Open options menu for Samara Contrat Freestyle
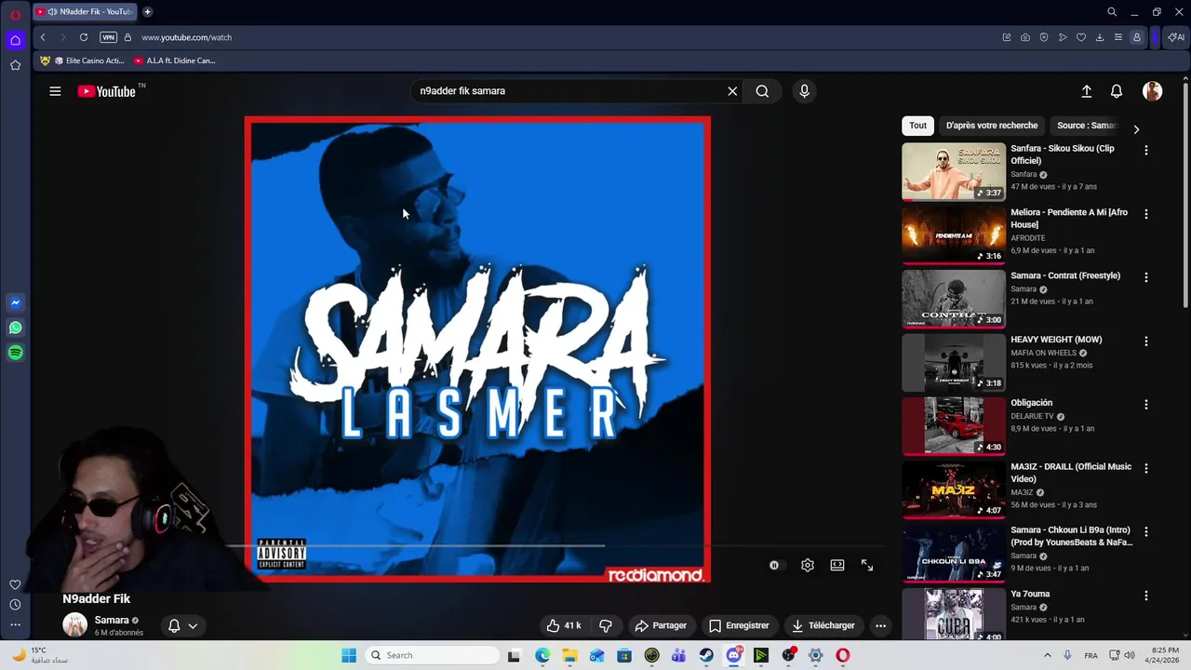 (1146, 277)
